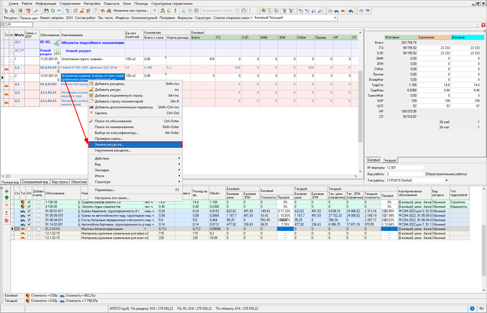Uncheck the Учт checkbox for resource 1-100-38
The height and width of the screenshot is (313, 487).
(29, 202)
